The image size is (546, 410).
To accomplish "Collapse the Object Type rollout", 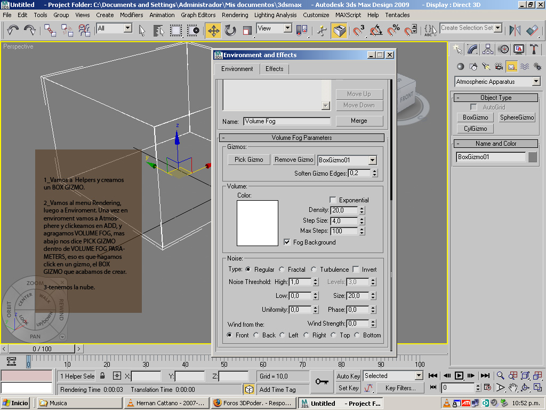I will click(x=495, y=98).
